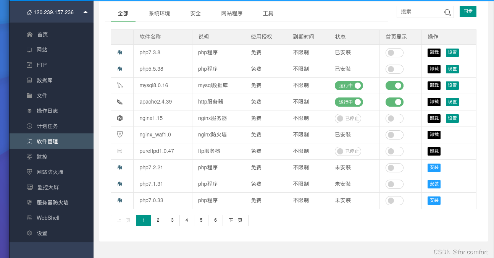Switch to the 全部 tab
Image resolution: width=494 pixels, height=258 pixels.
coord(123,13)
